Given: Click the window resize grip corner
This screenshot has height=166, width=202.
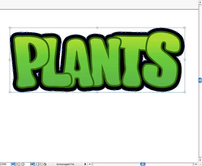Looking at the screenshot, I should coord(200,164).
